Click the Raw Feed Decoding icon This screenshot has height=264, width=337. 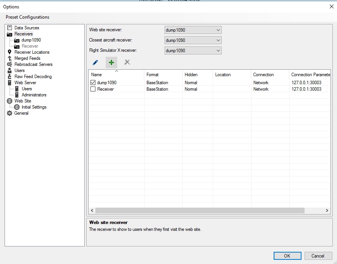[10, 77]
